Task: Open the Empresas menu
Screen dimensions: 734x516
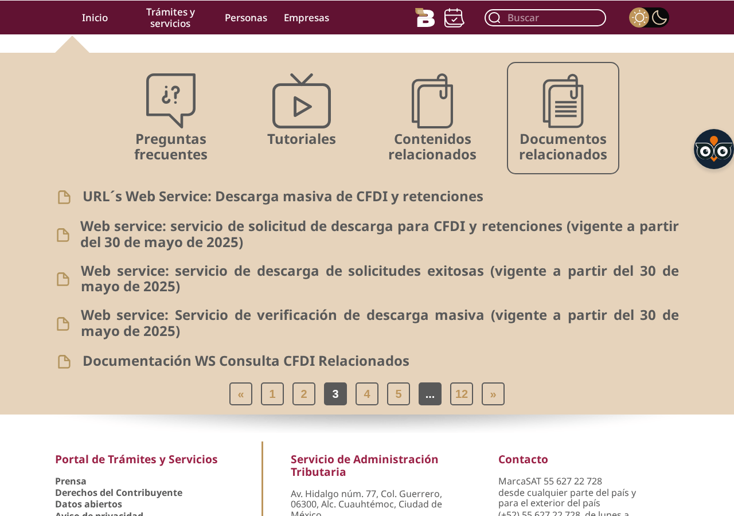Action: tap(306, 18)
